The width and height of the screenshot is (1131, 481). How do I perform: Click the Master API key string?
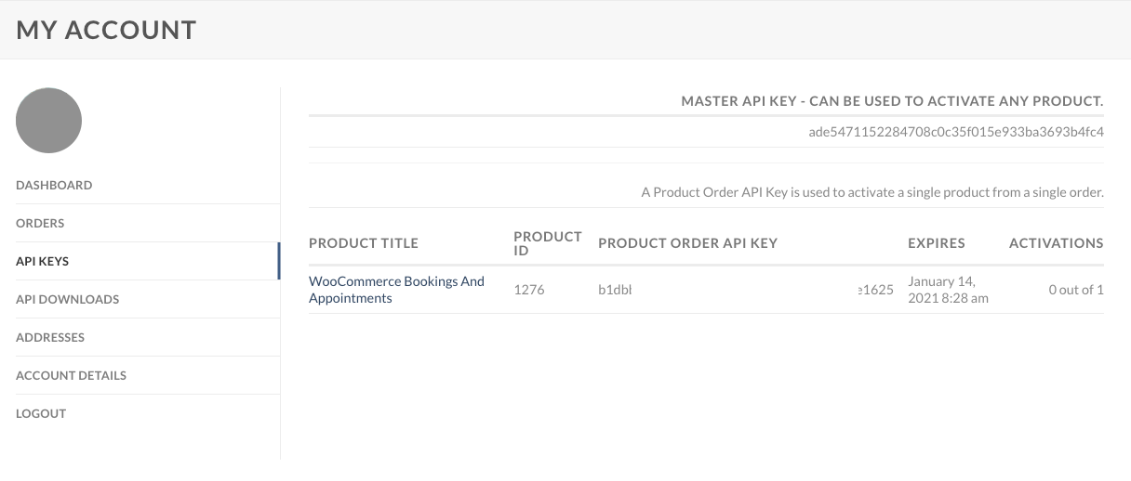(956, 132)
